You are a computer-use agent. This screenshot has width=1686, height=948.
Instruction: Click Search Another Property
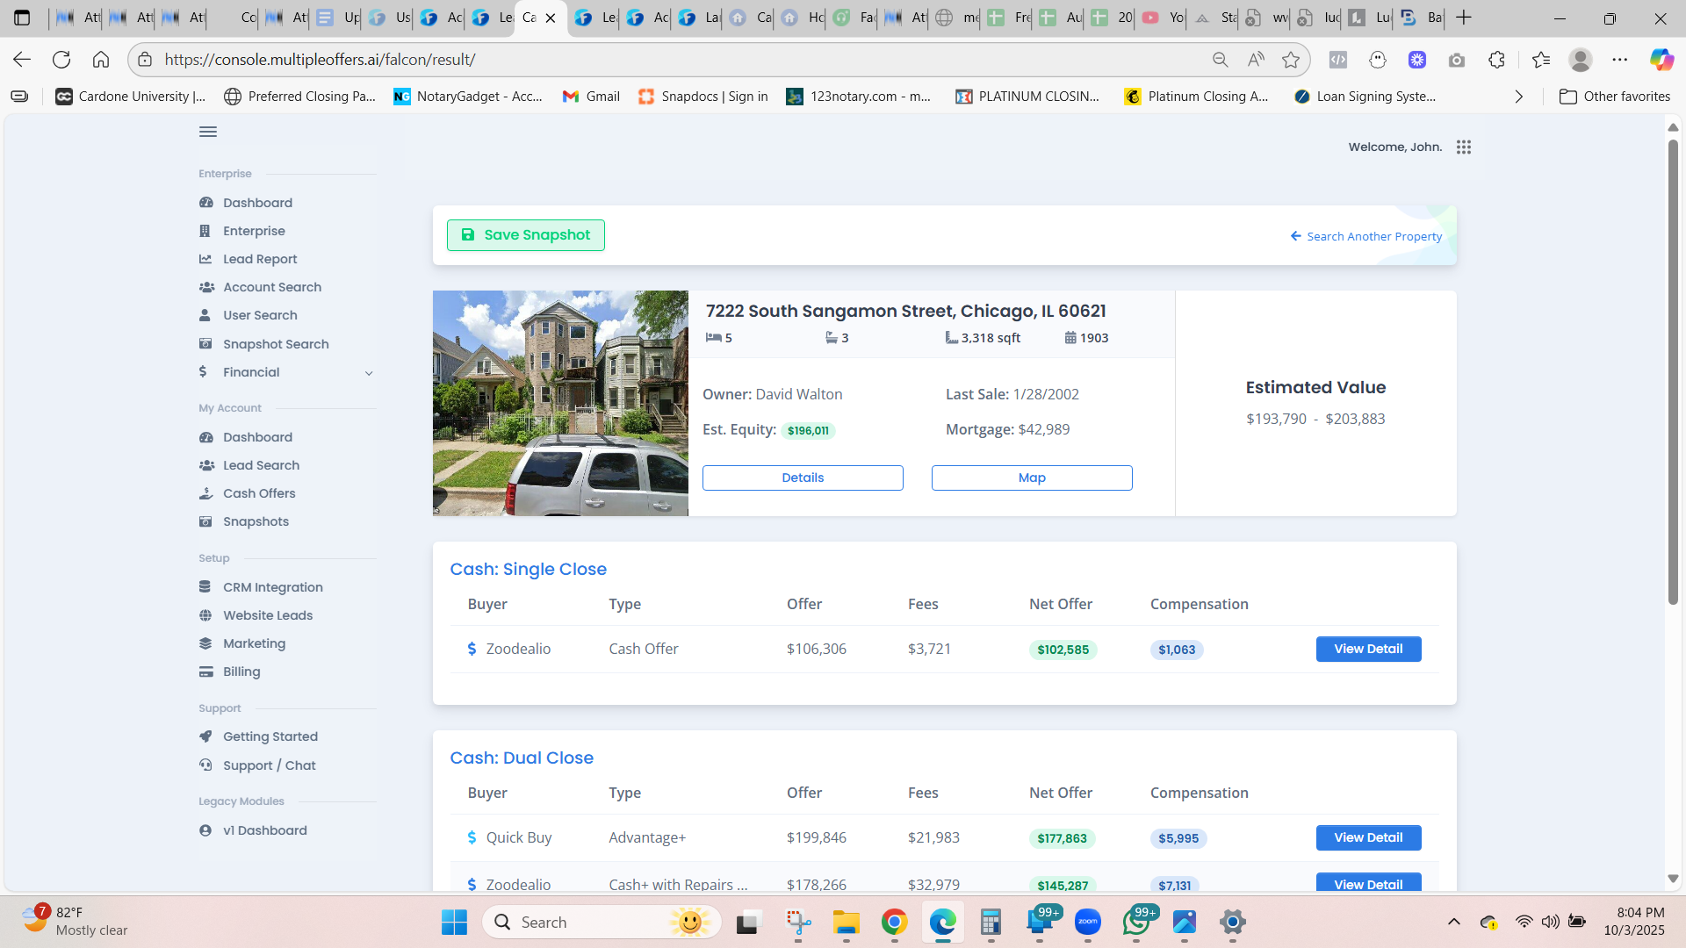point(1365,235)
